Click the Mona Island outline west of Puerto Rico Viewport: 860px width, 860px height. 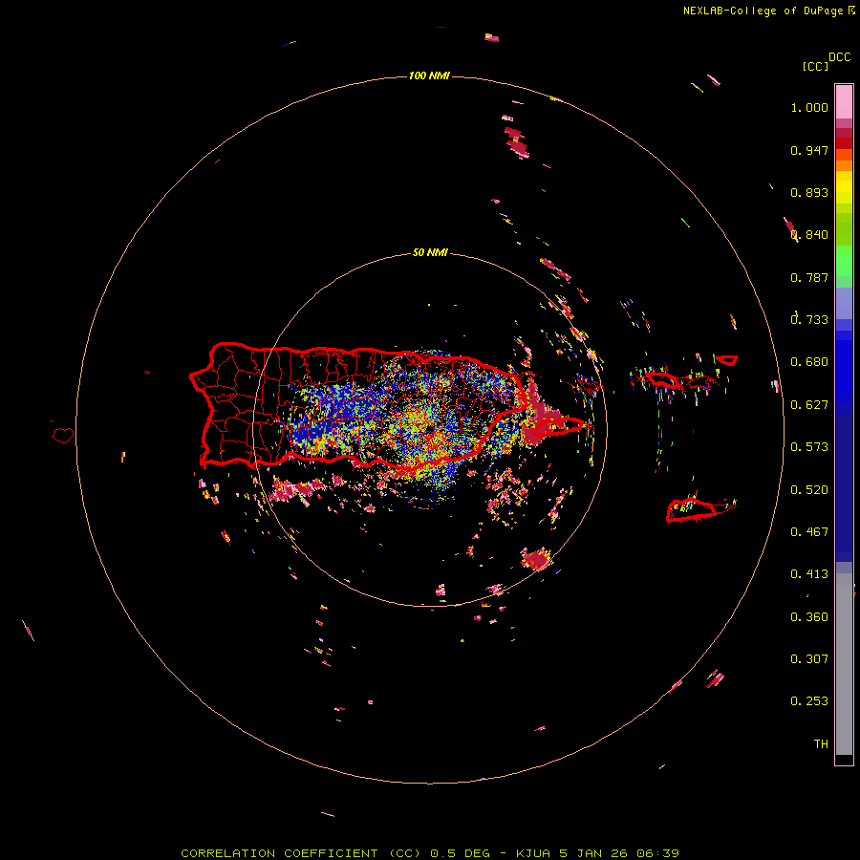(x=63, y=436)
